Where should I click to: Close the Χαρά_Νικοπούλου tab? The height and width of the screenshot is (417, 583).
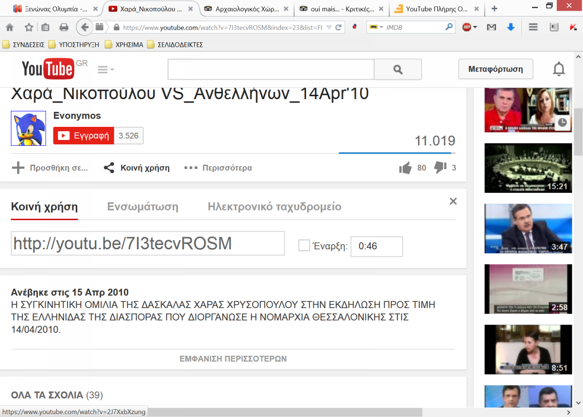coord(191,9)
